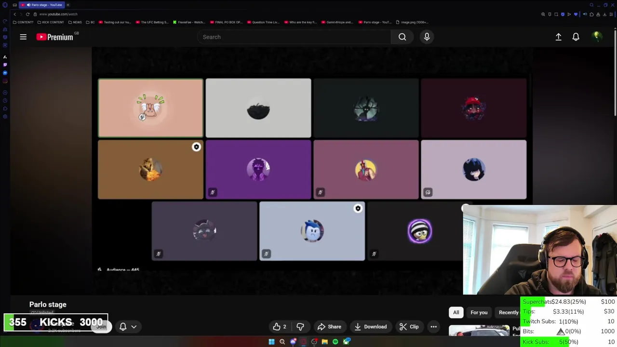Viewport: 617px width, 347px height.
Task: Select the All filter chip
Action: (456, 312)
